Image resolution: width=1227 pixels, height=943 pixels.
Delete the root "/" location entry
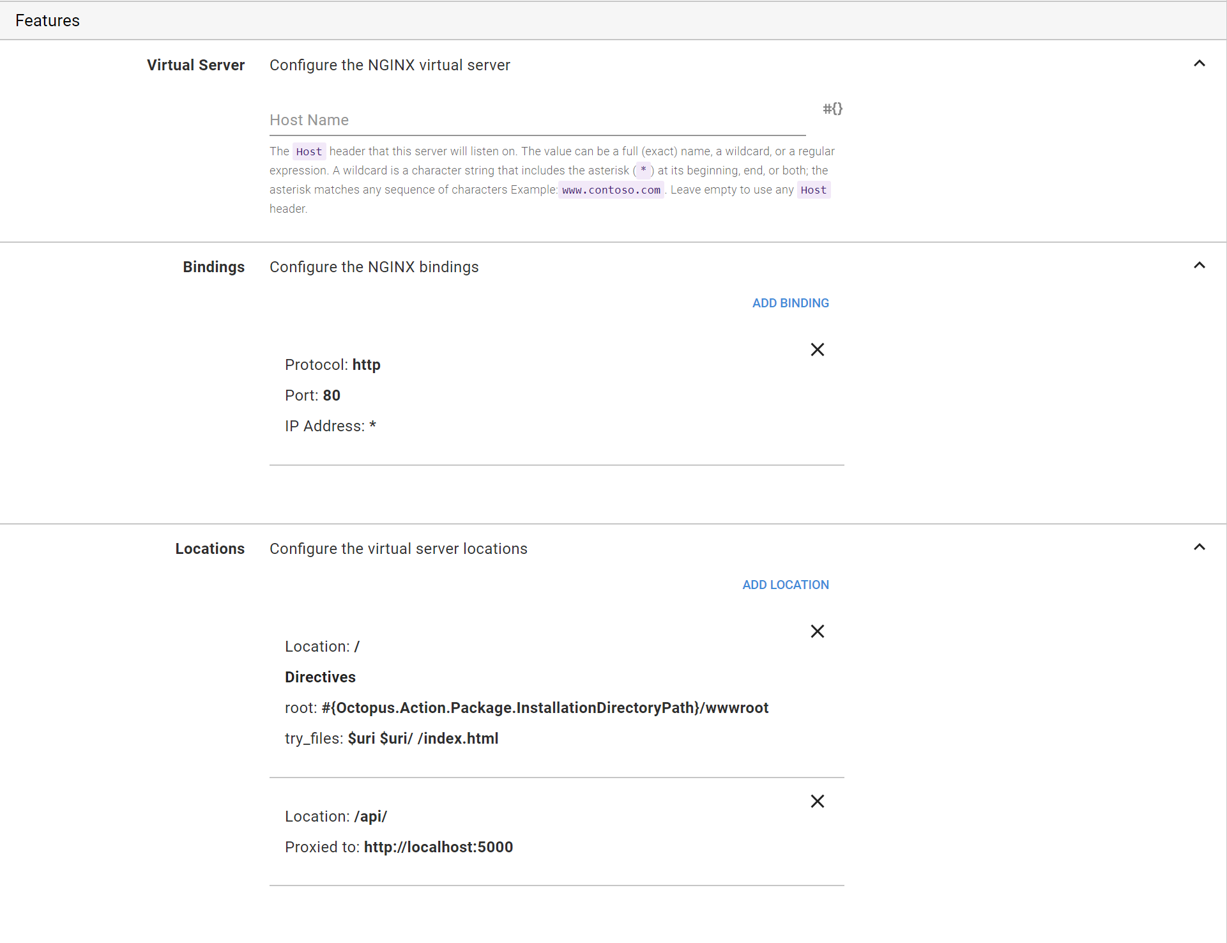point(817,631)
